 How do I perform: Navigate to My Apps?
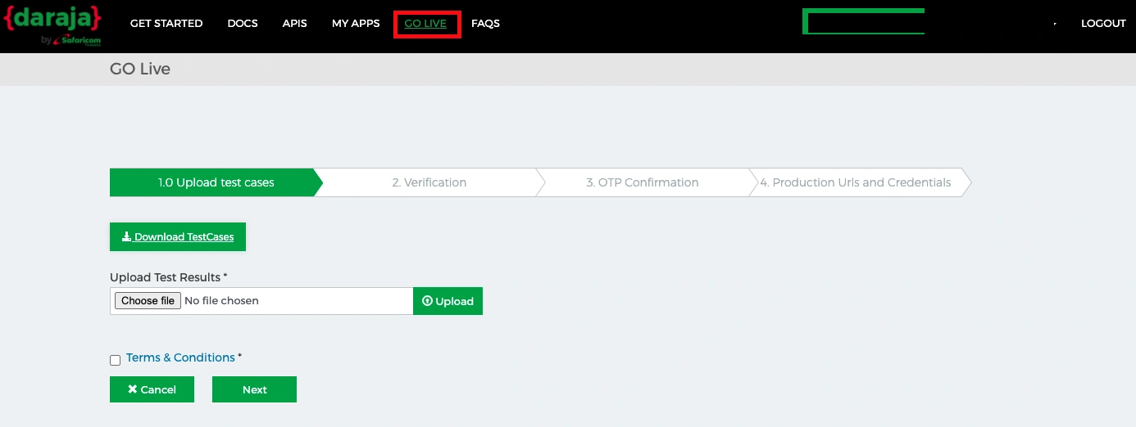coord(356,24)
